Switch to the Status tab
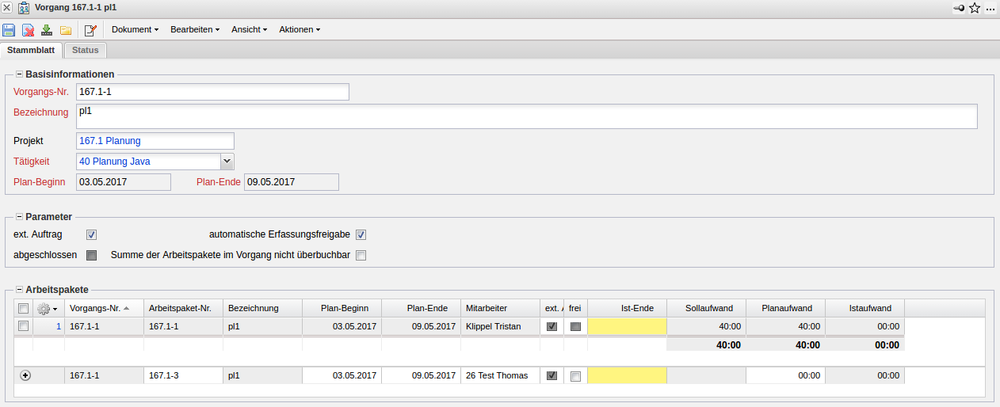Image resolution: width=1000 pixels, height=407 pixels. click(85, 50)
